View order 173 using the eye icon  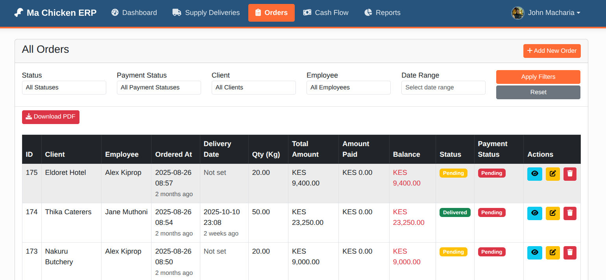coord(534,252)
